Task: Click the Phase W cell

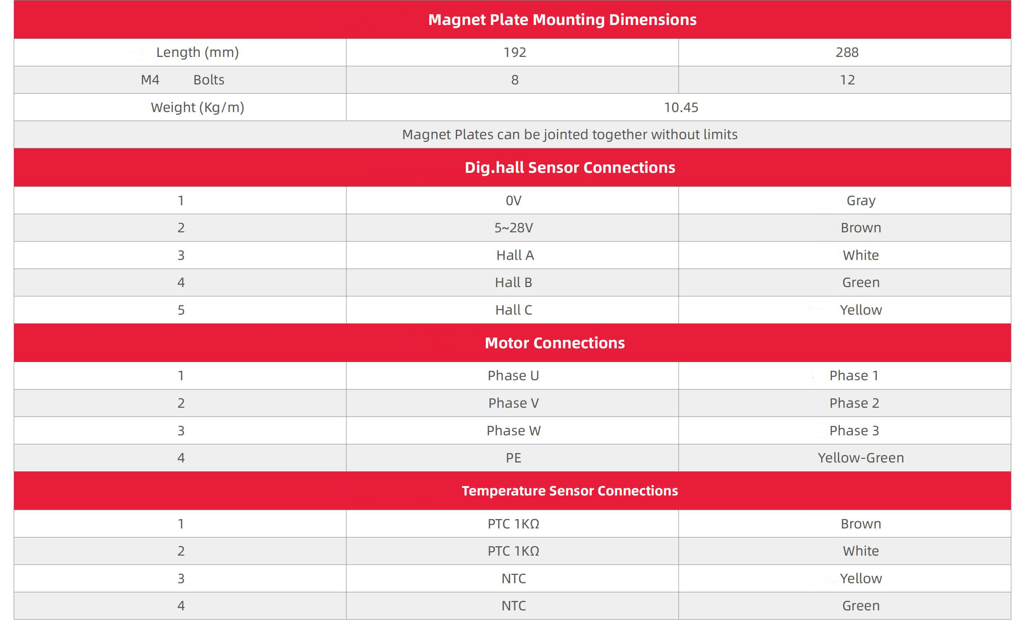Action: [513, 431]
